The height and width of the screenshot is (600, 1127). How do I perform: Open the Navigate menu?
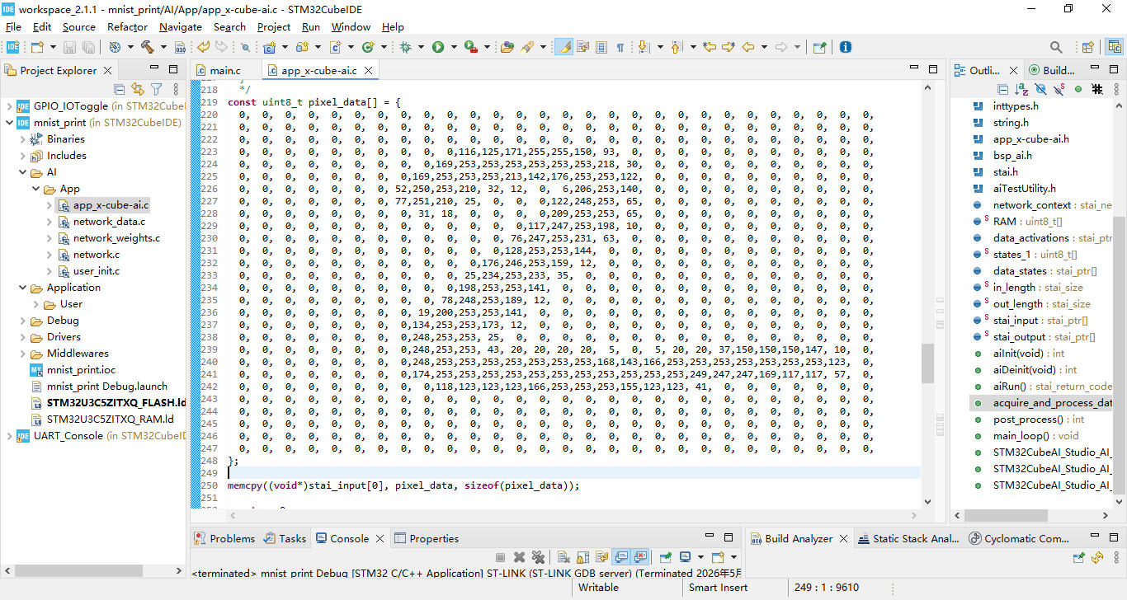pos(180,26)
